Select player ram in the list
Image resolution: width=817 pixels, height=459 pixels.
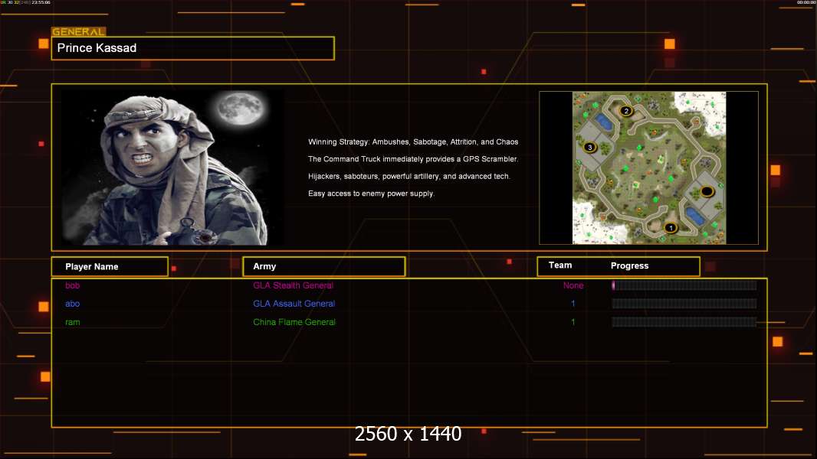click(72, 322)
